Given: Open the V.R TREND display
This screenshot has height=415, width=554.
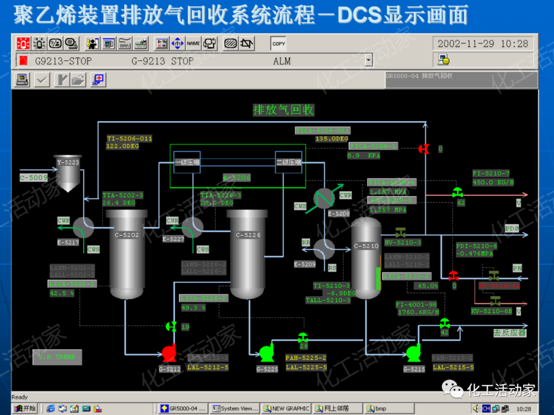Looking at the screenshot, I should pyautogui.click(x=57, y=357).
